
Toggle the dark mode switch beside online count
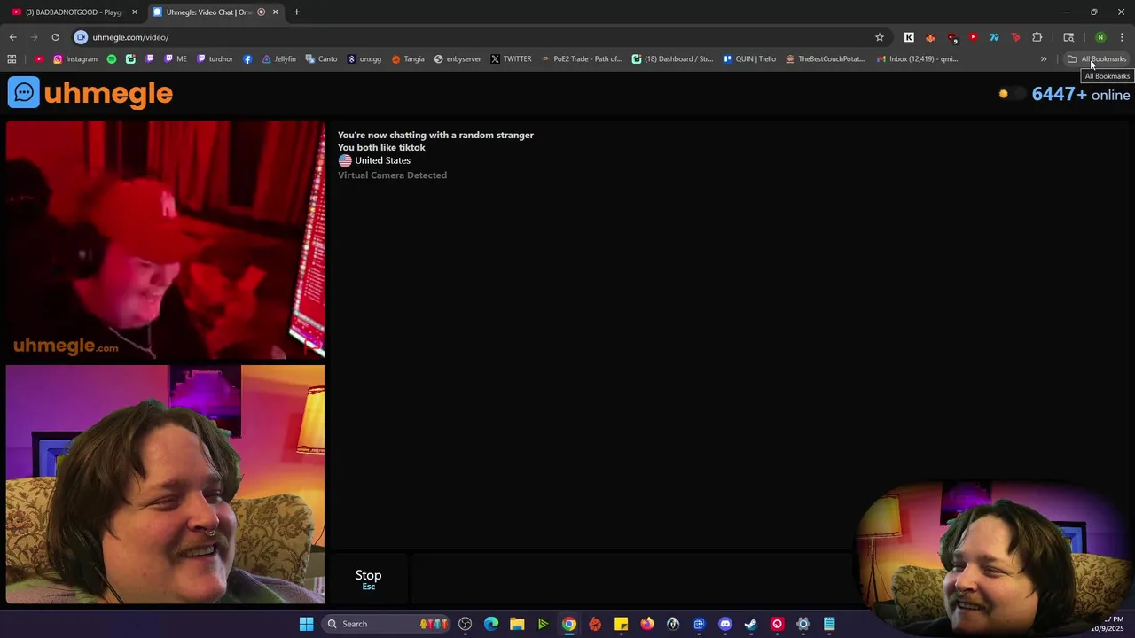1010,94
